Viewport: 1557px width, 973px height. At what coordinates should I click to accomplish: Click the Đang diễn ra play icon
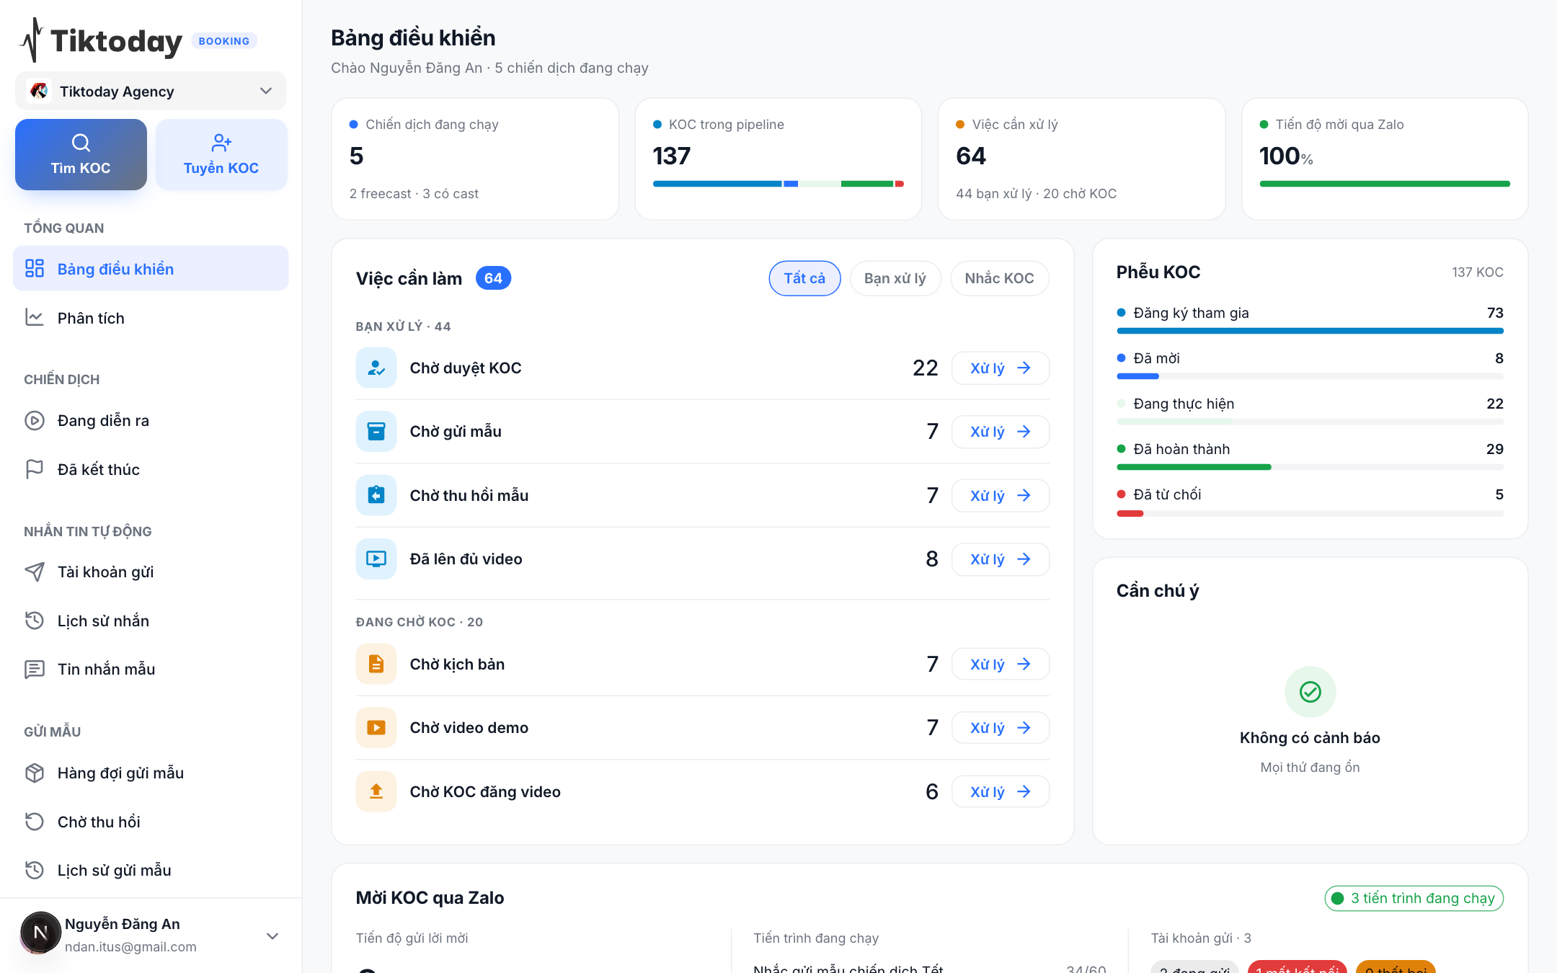click(x=35, y=420)
